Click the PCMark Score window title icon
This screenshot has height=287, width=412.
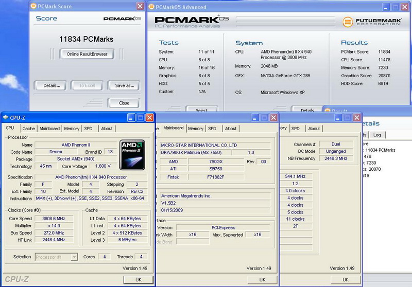(x=33, y=6)
